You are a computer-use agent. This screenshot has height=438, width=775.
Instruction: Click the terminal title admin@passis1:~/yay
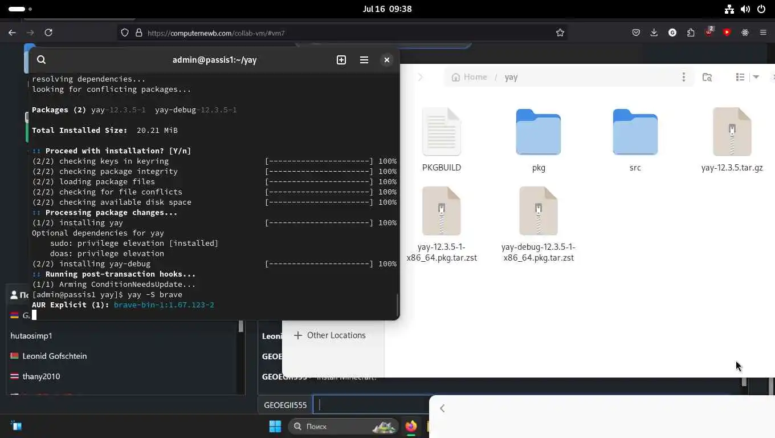pyautogui.click(x=215, y=60)
